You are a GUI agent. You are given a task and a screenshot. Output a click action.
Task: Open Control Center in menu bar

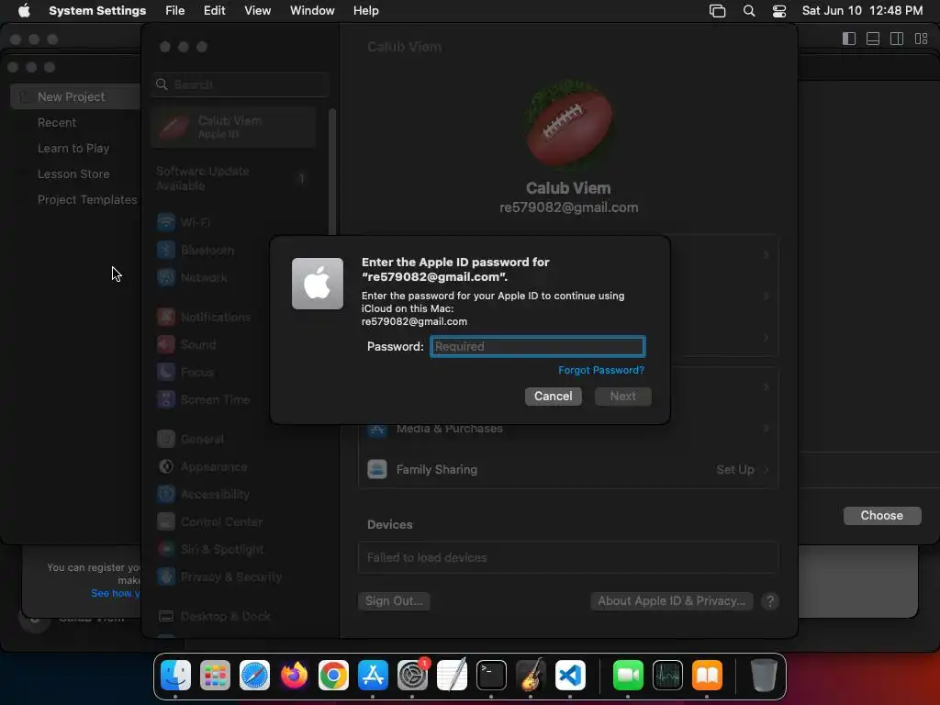pos(778,11)
